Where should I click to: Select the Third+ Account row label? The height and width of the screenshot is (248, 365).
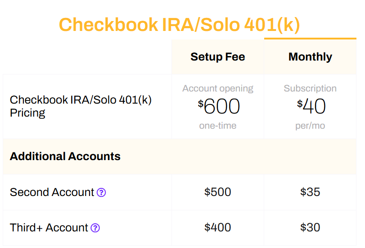(49, 228)
